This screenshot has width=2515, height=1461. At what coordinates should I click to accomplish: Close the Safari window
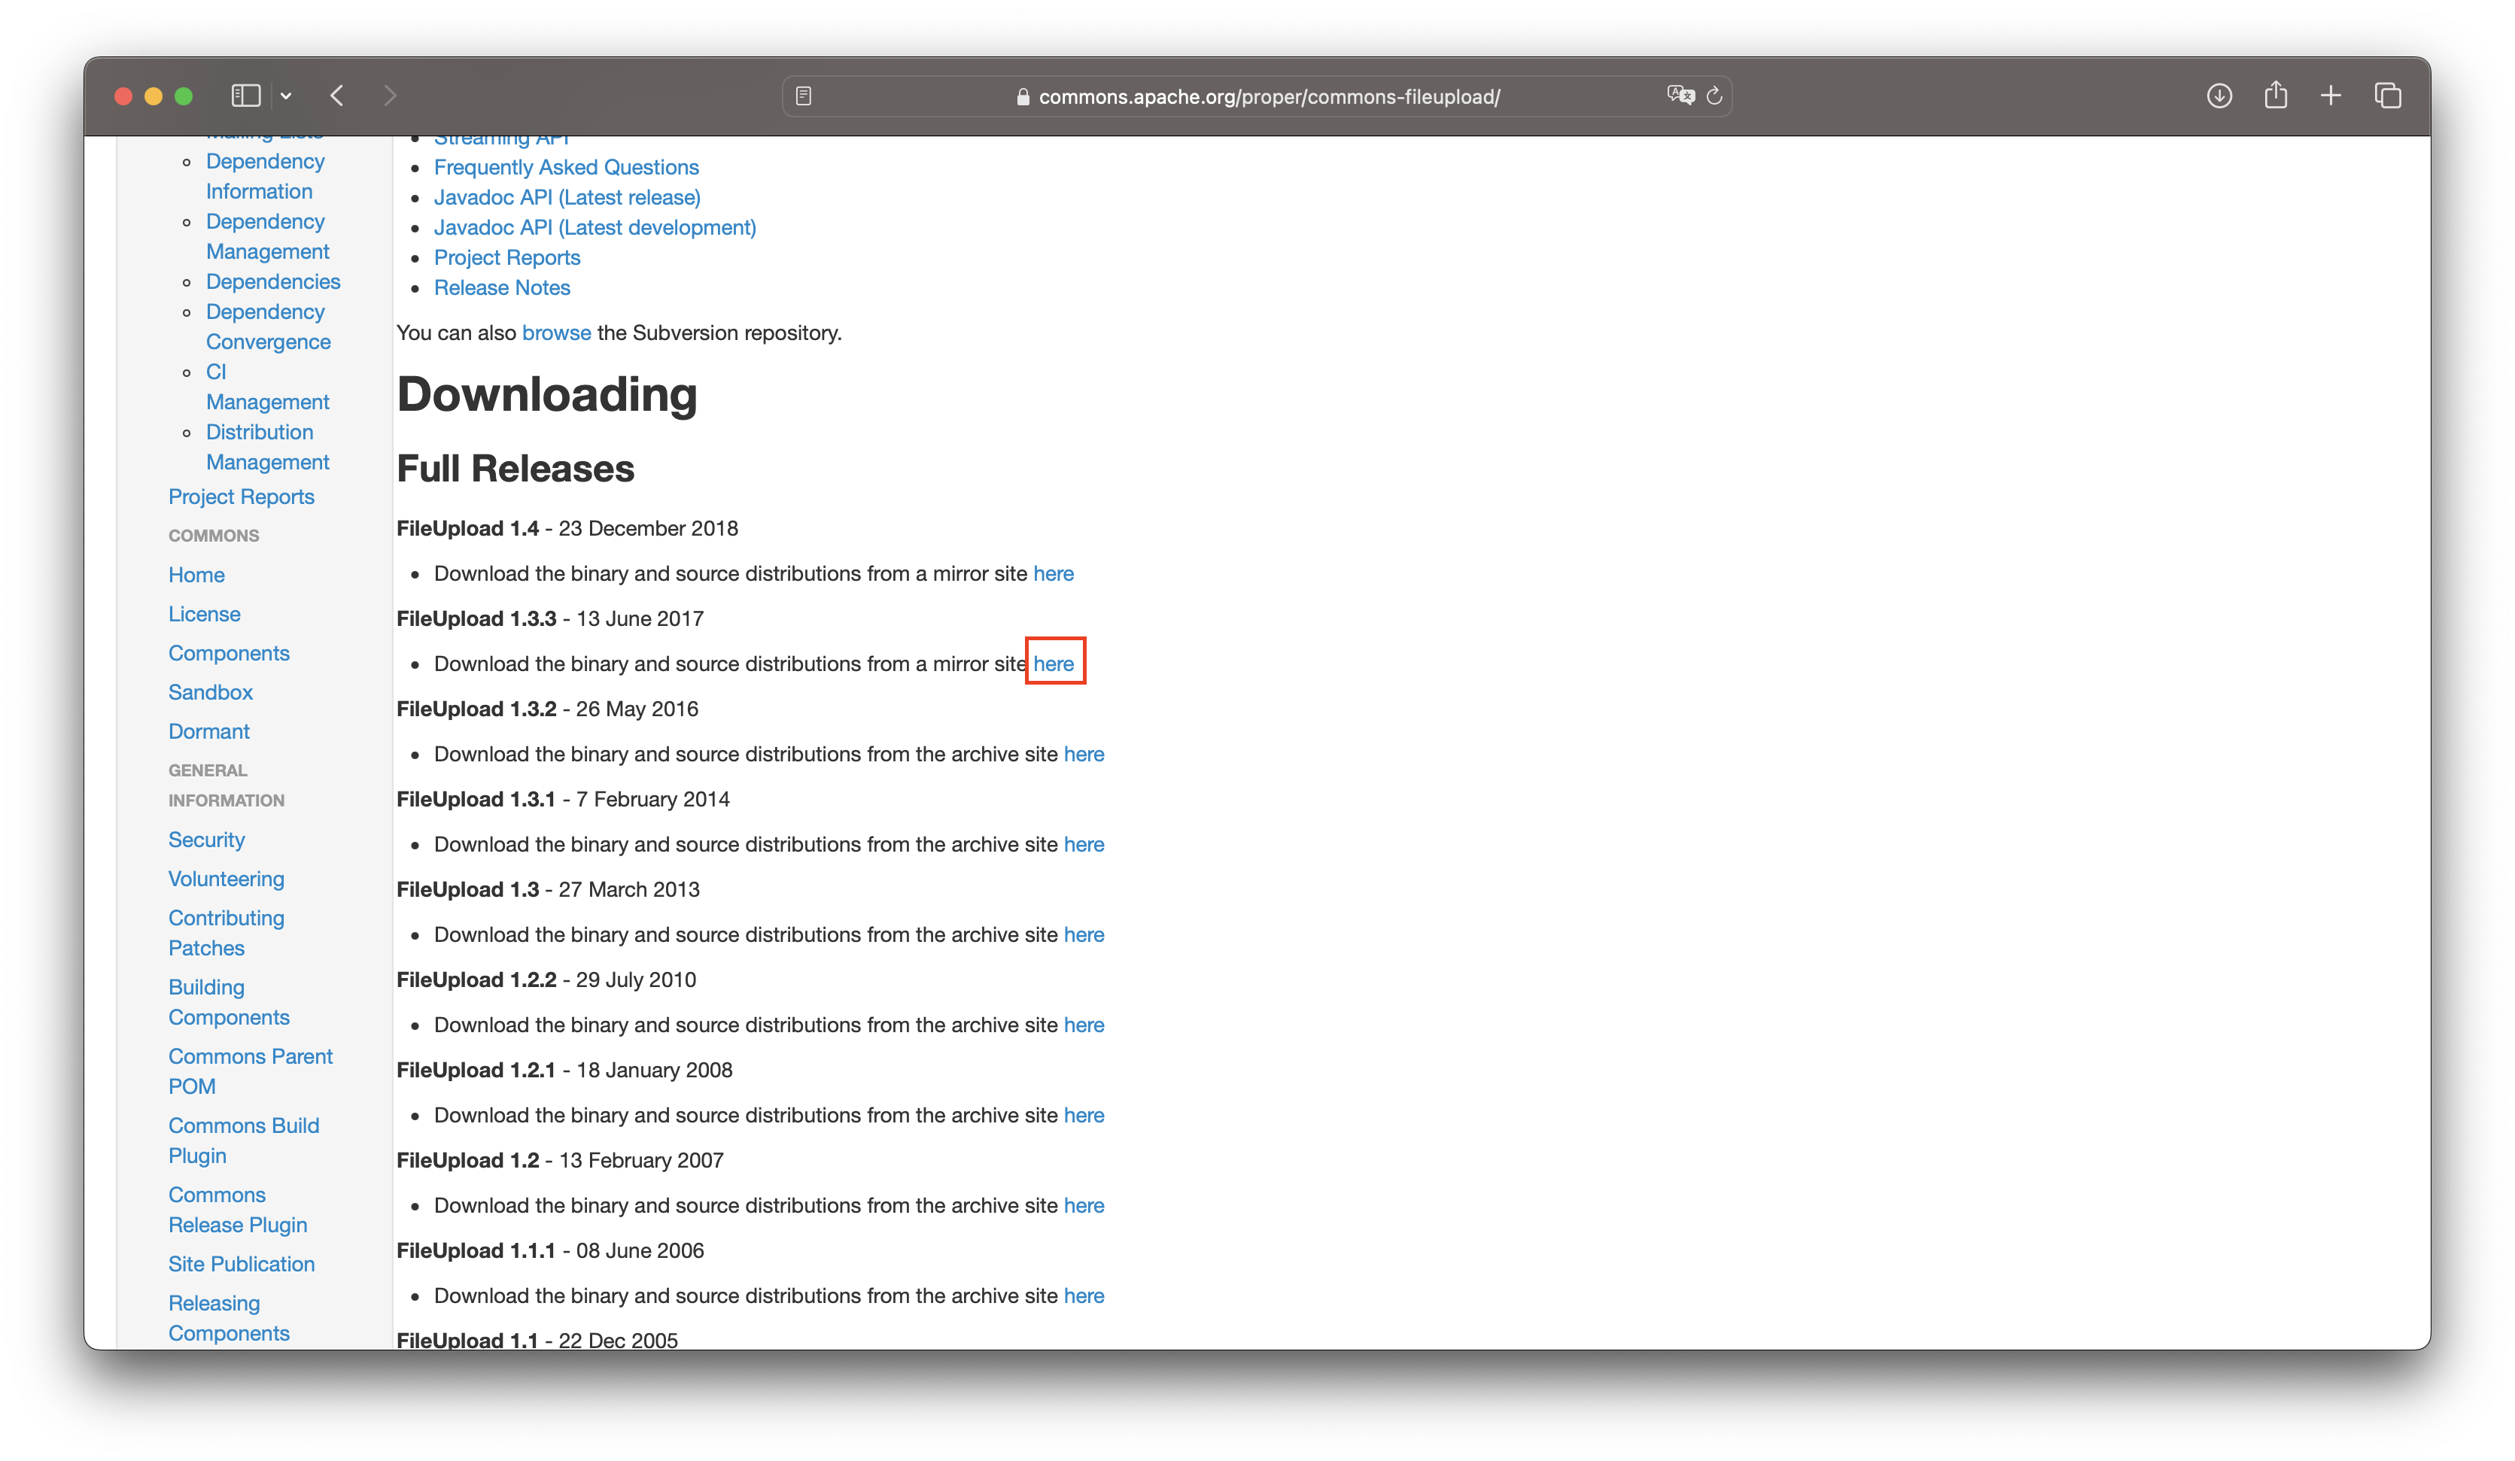(123, 96)
